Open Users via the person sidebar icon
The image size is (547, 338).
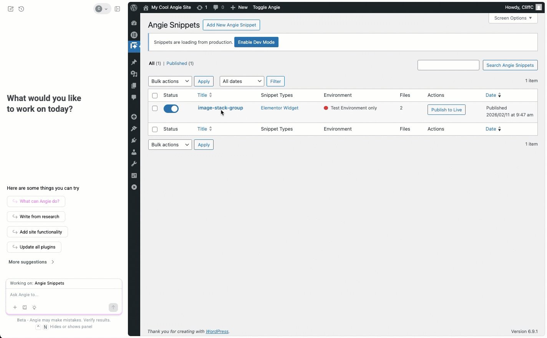click(x=134, y=152)
